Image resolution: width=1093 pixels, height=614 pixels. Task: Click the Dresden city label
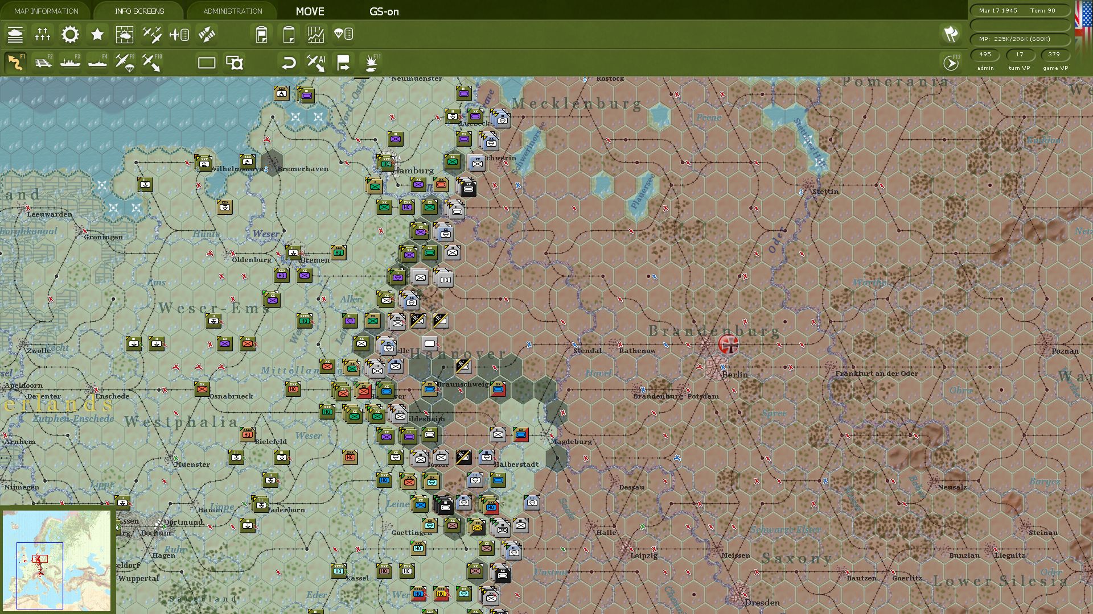762,603
